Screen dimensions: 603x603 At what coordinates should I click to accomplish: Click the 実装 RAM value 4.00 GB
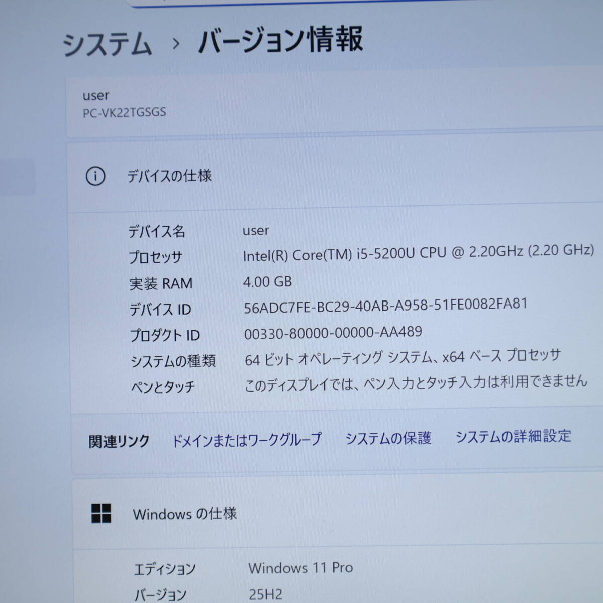pyautogui.click(x=267, y=281)
